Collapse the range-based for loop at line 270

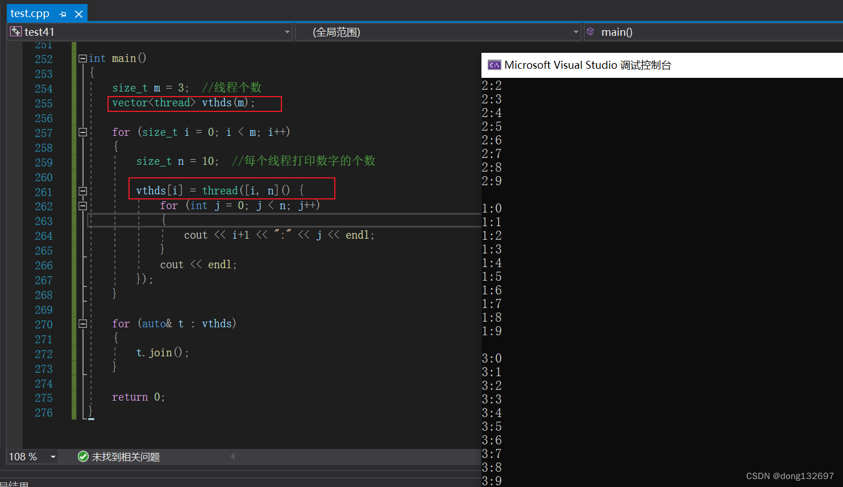(x=82, y=324)
